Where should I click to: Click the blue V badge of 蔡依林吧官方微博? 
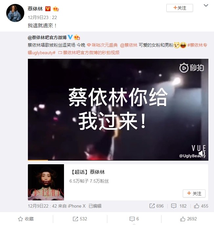pyautogui.click(x=70, y=37)
